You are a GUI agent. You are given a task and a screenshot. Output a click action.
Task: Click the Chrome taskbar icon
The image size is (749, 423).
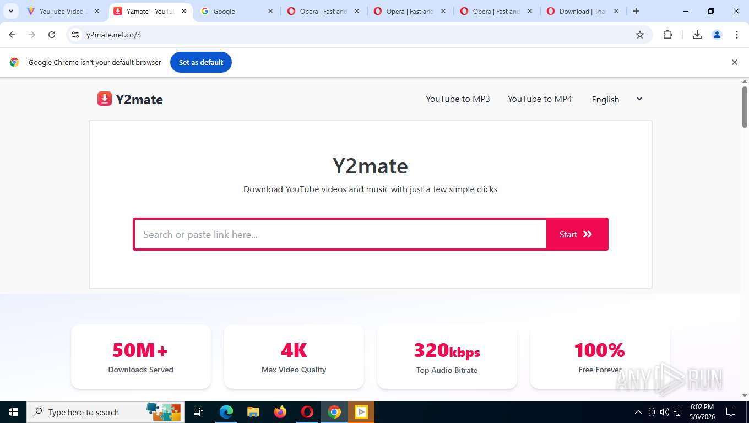point(334,412)
